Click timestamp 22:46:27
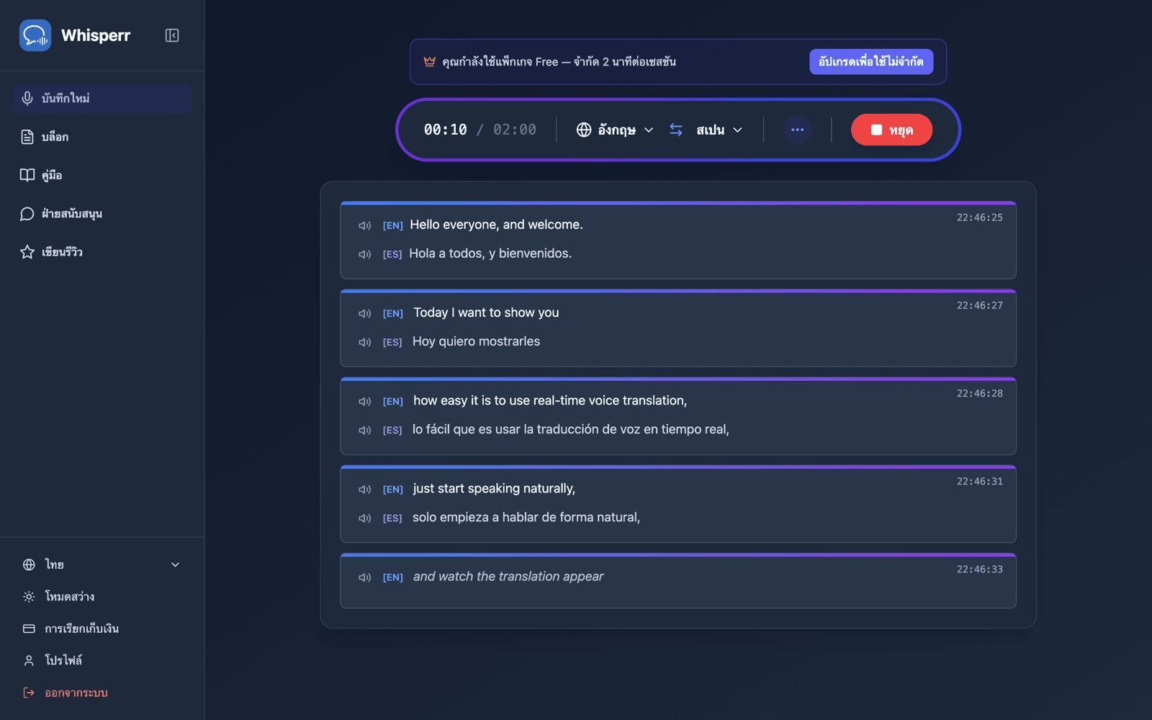Screen dimensions: 1152x720 click(979, 305)
